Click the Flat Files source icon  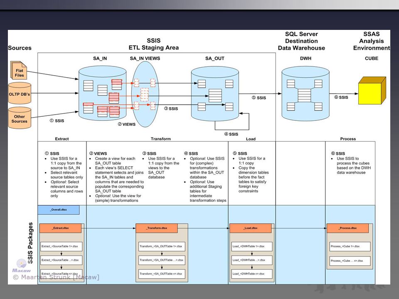coord(19,71)
